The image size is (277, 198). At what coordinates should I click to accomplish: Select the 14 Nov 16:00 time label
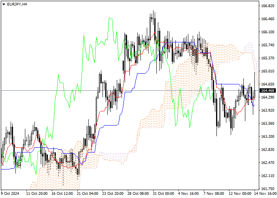pyautogui.click(x=265, y=193)
